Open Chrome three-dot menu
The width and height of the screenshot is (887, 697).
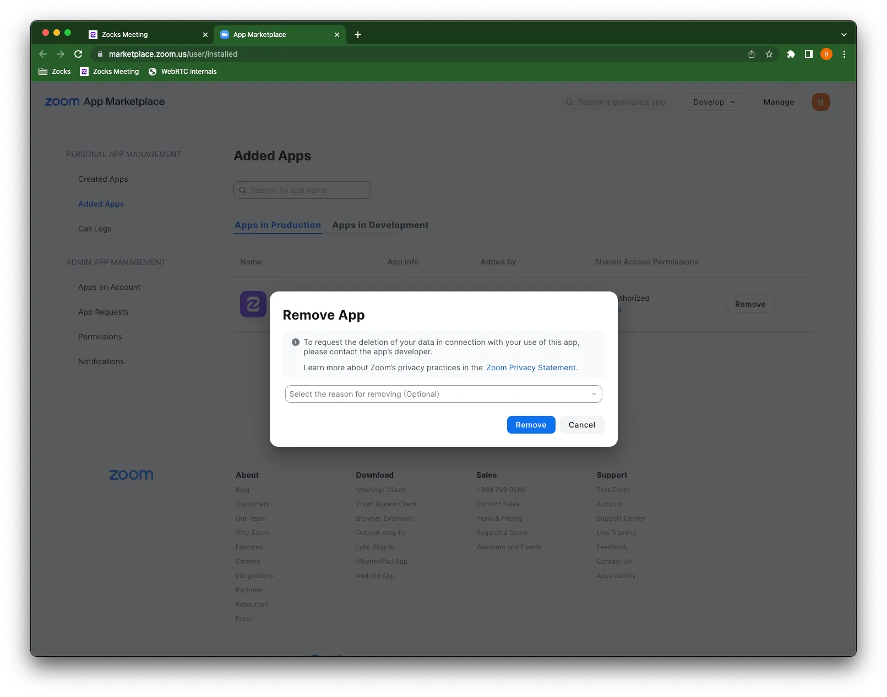click(x=844, y=54)
